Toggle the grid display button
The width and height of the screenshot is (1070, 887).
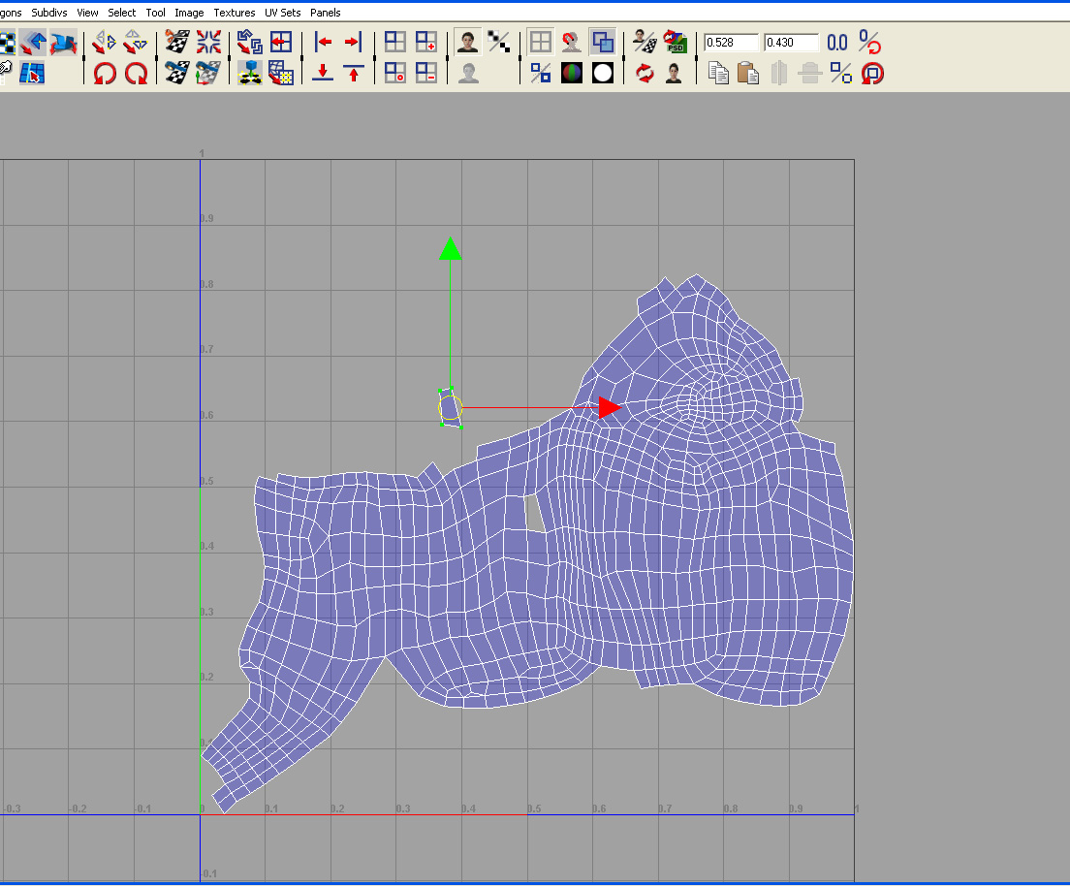541,42
